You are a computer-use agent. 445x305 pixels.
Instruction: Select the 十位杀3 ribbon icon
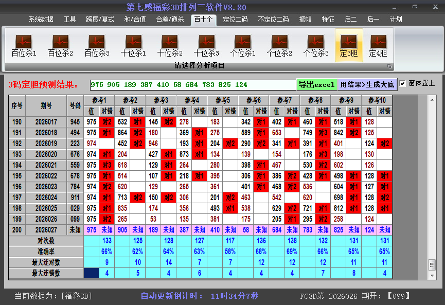[206, 45]
